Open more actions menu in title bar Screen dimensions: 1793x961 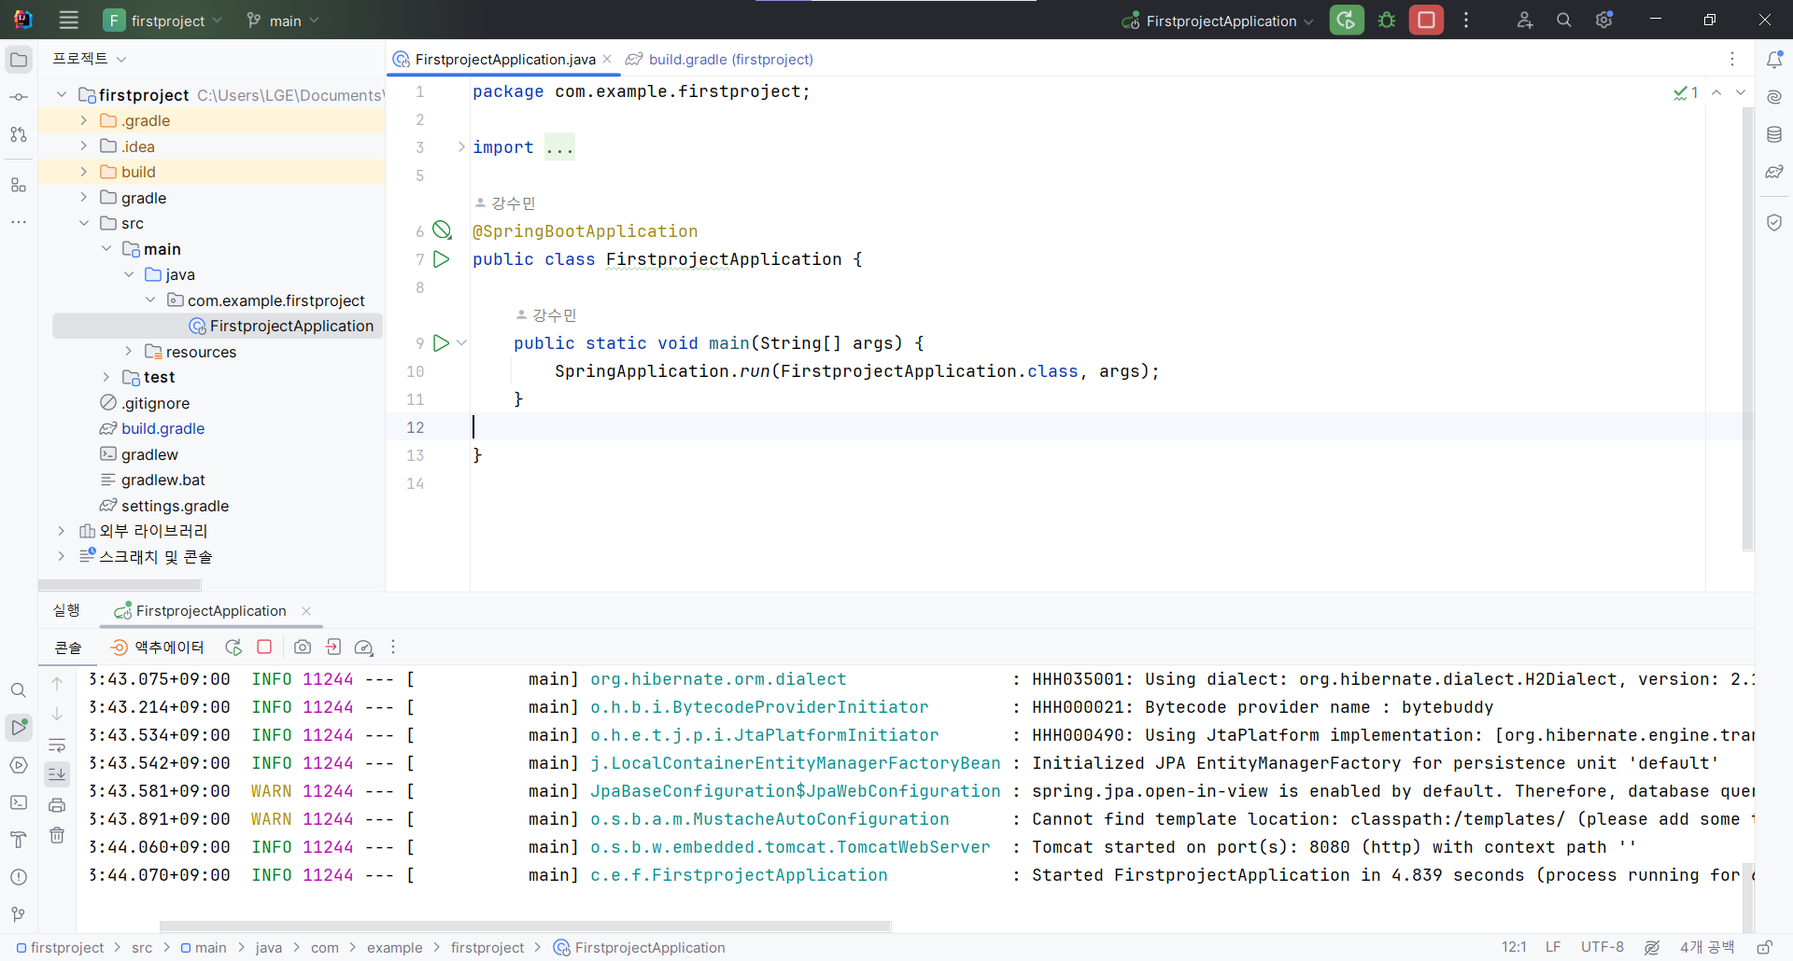click(1466, 20)
